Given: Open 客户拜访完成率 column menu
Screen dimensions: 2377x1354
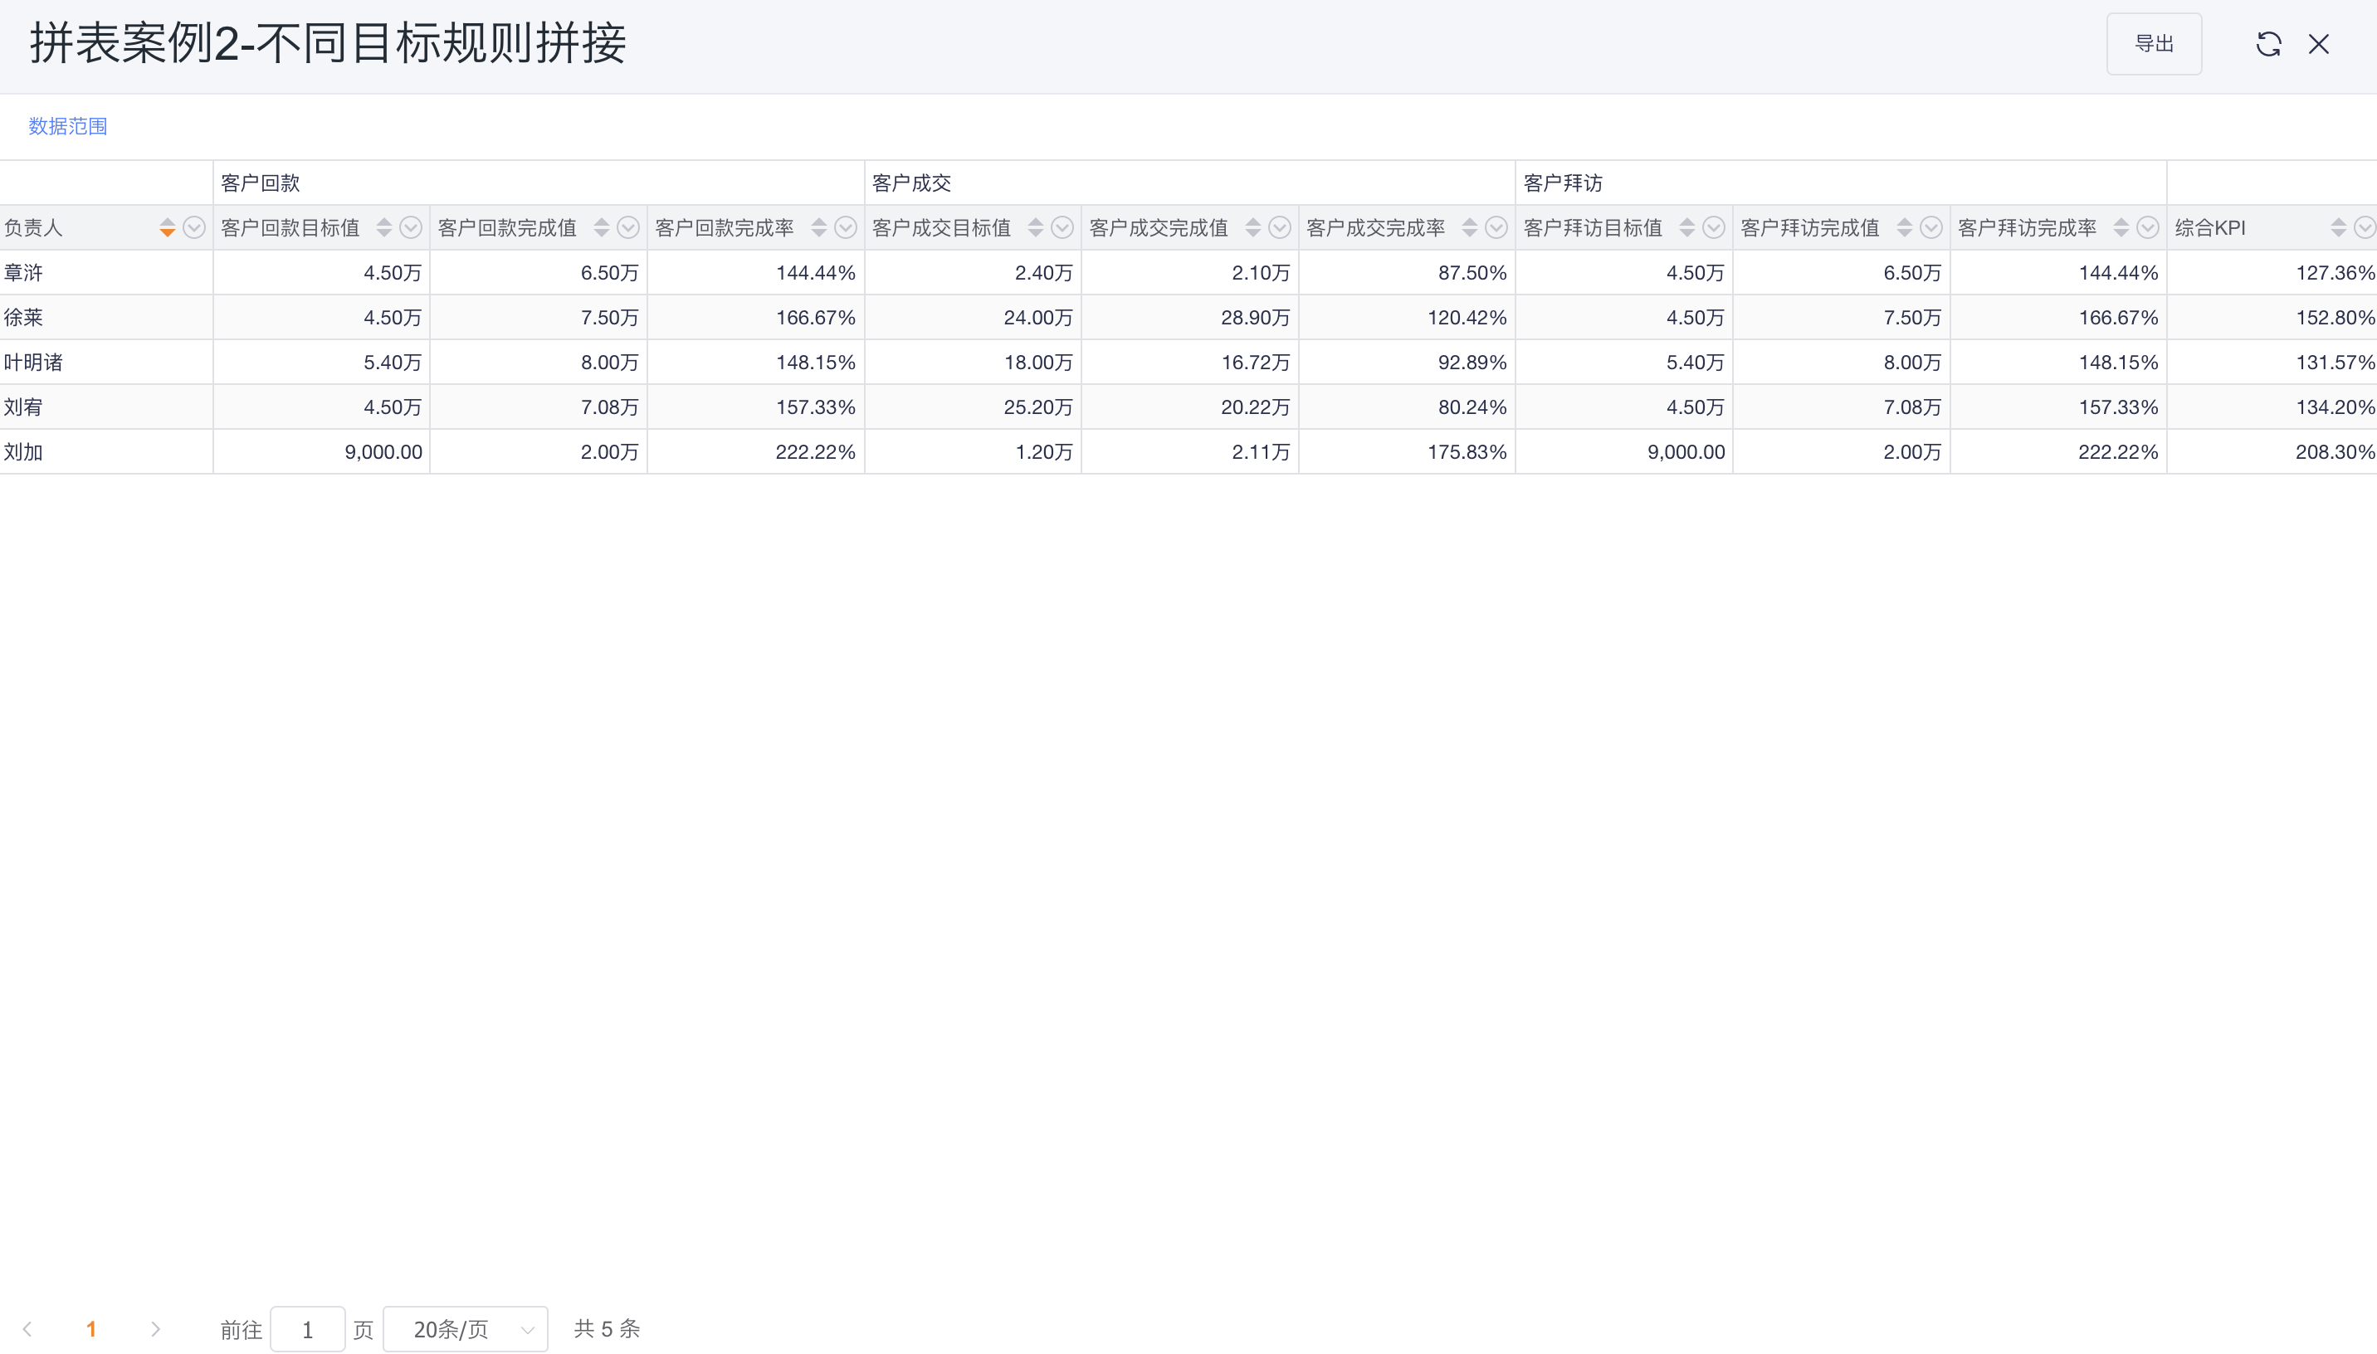Looking at the screenshot, I should point(2148,226).
